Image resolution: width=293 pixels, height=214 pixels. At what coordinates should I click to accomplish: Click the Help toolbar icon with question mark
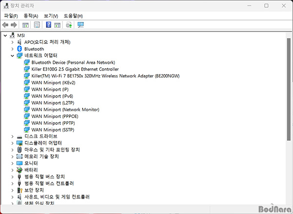coord(49,25)
